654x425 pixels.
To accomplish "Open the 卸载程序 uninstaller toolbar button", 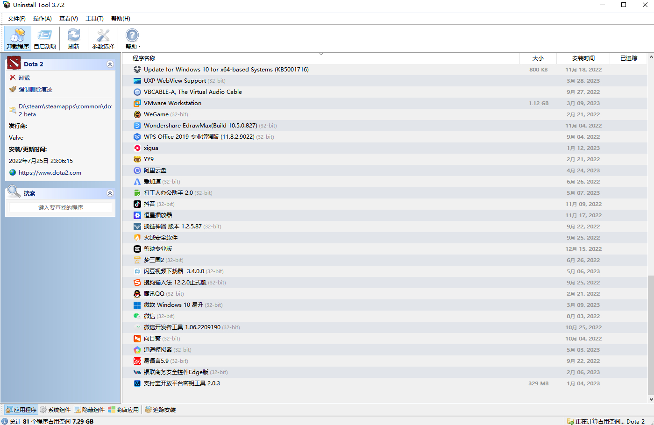I will pyautogui.click(x=18, y=38).
